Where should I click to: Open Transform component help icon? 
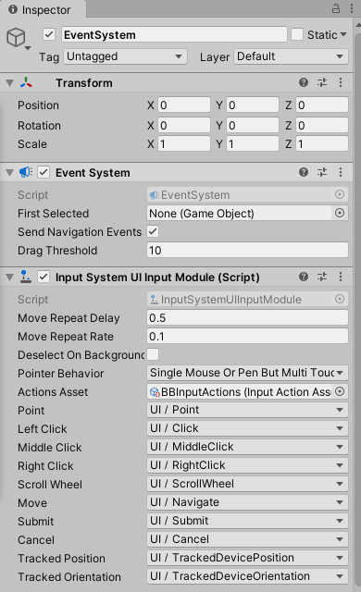point(304,82)
